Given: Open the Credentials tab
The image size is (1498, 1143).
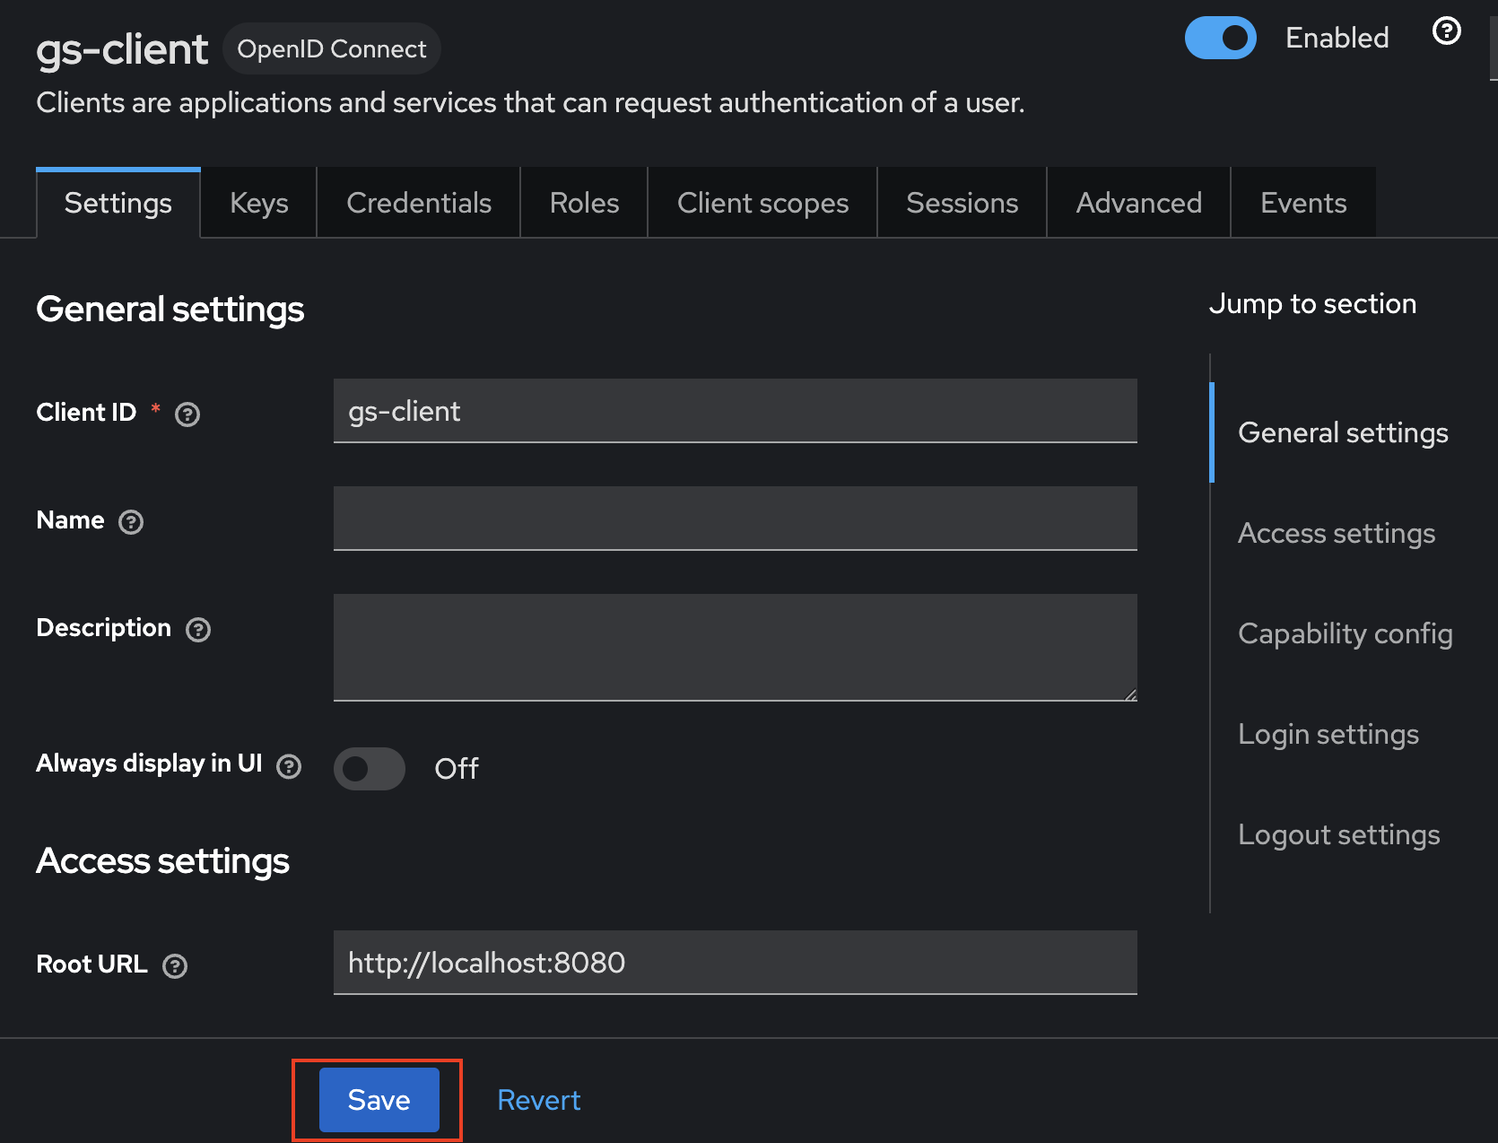Looking at the screenshot, I should (x=419, y=203).
